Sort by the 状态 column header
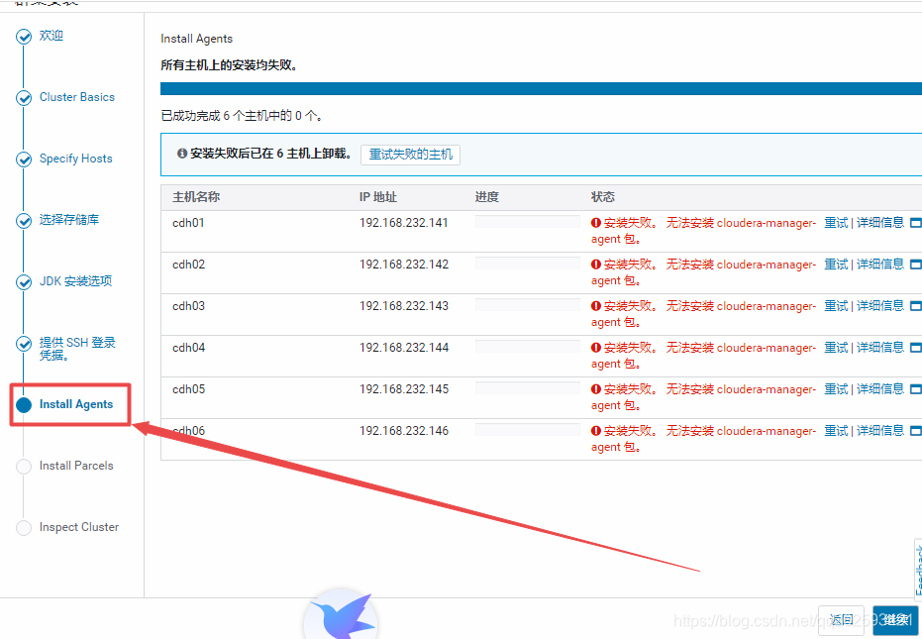Screen dimensions: 922x639 click(x=603, y=197)
